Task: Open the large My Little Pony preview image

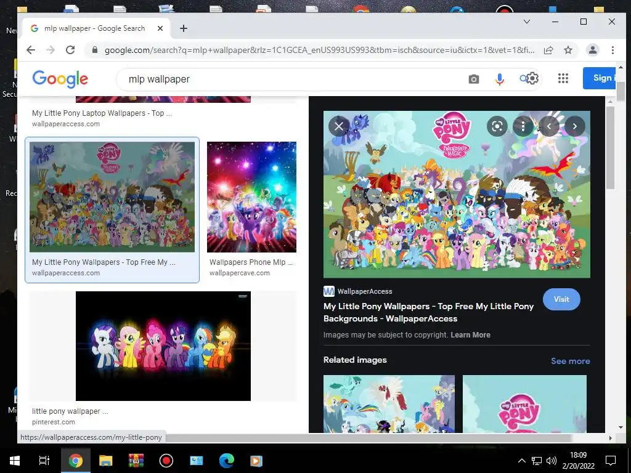Action: (x=457, y=194)
